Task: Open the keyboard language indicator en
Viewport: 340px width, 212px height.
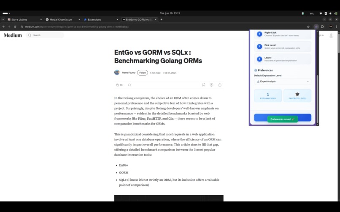Action: pos(312,13)
